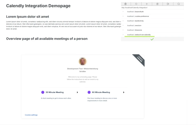Expand the cookie-preference cookie entry
Image resolution: width=196 pixels, height=125 pixels.
click(x=123, y=16)
